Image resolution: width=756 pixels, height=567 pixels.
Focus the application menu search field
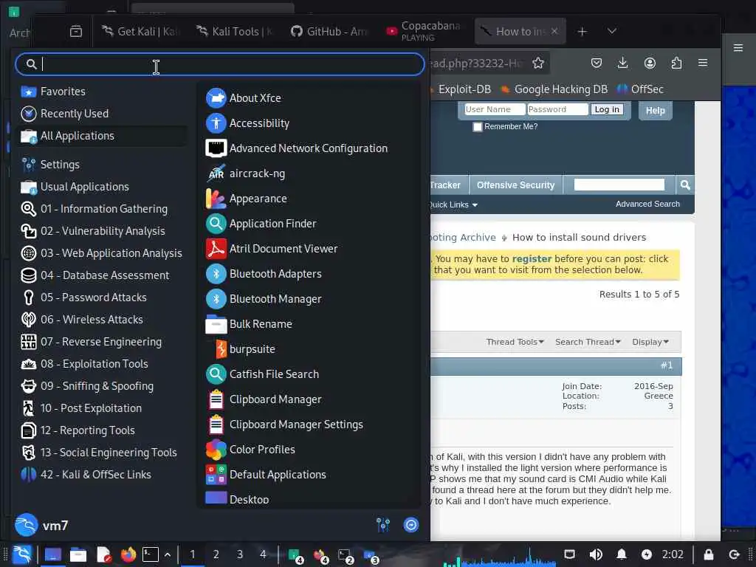(220, 64)
